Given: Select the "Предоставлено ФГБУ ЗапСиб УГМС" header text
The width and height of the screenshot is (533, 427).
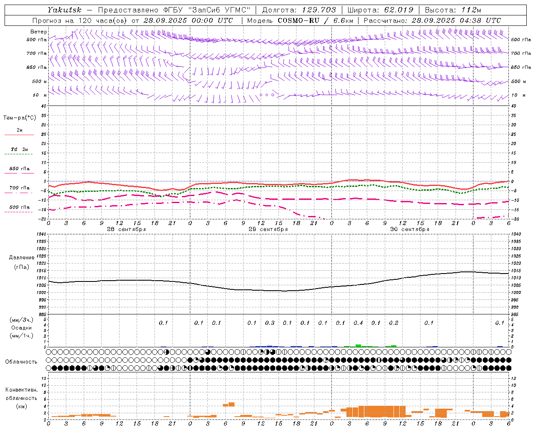Looking at the screenshot, I should click(174, 10).
